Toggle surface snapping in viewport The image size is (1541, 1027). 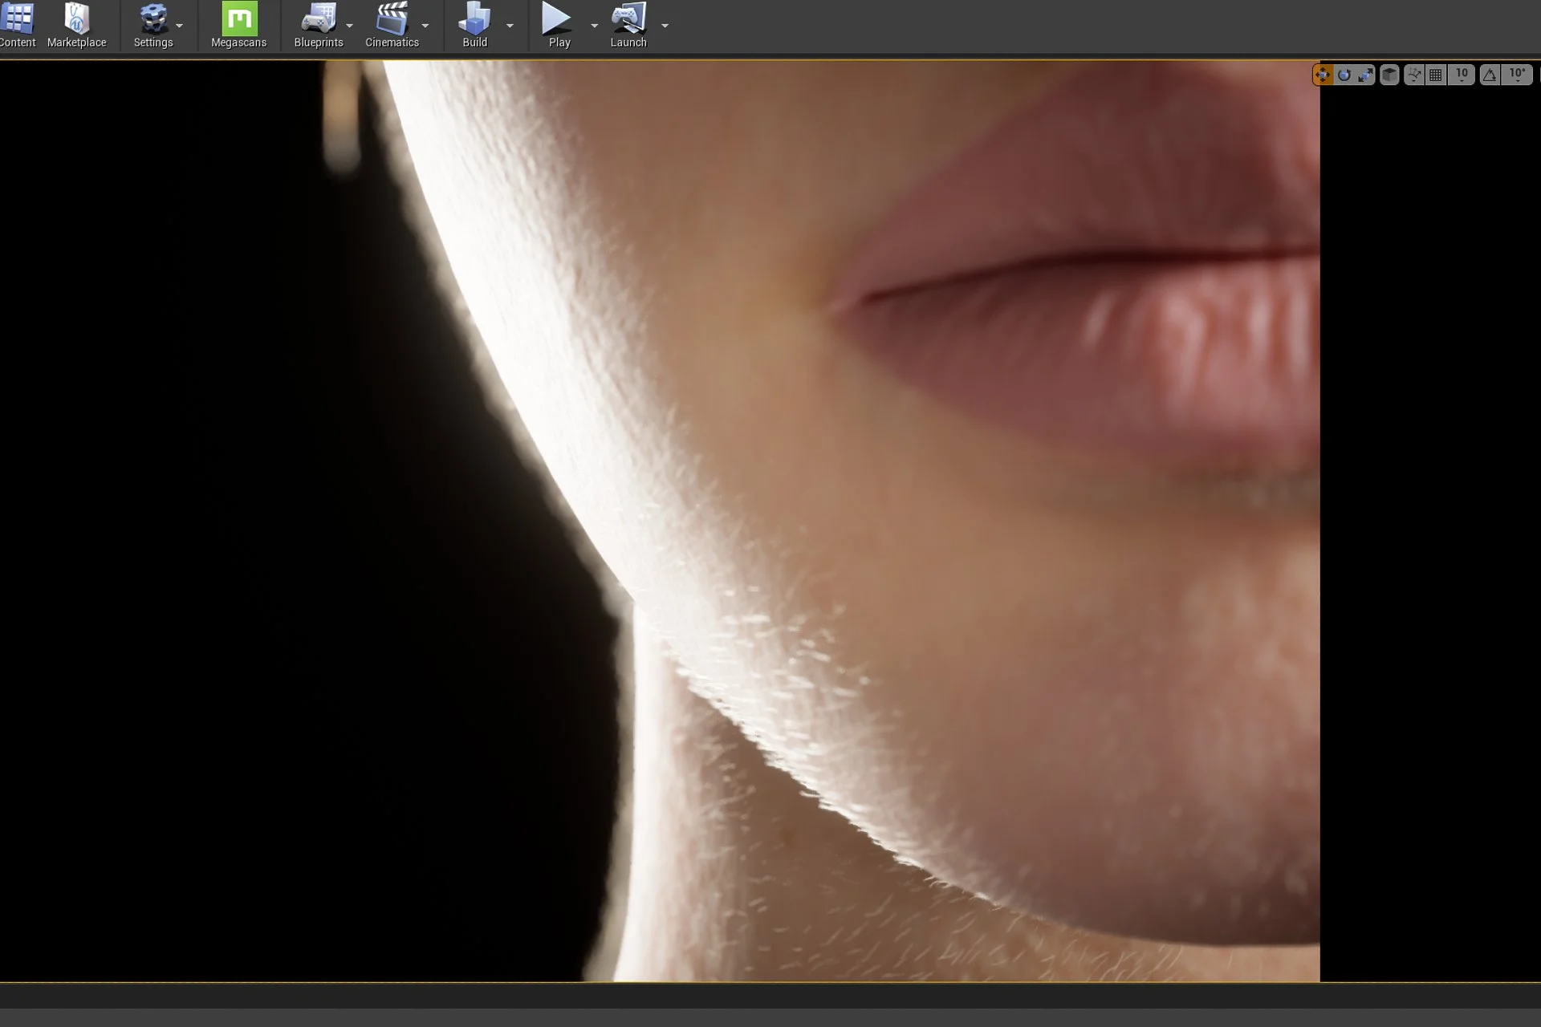pos(1414,75)
